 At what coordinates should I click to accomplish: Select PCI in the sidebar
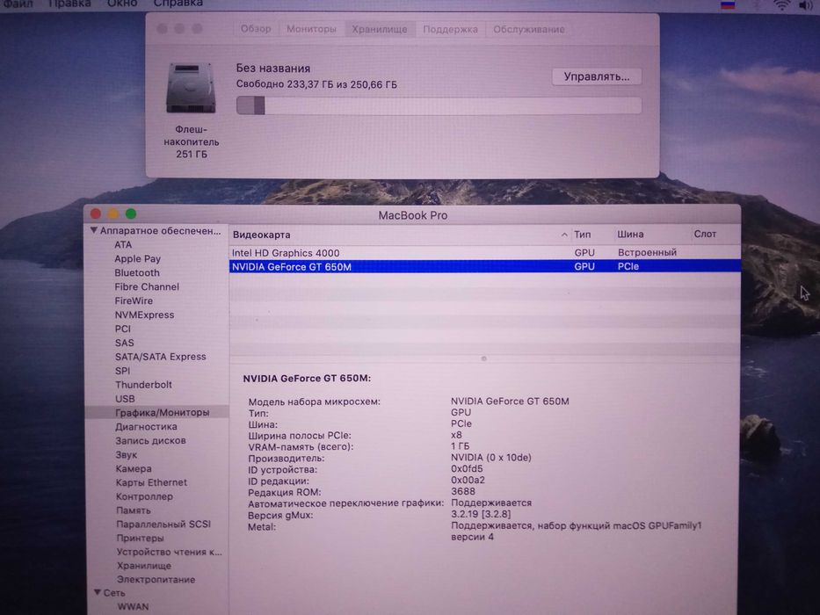click(x=123, y=329)
